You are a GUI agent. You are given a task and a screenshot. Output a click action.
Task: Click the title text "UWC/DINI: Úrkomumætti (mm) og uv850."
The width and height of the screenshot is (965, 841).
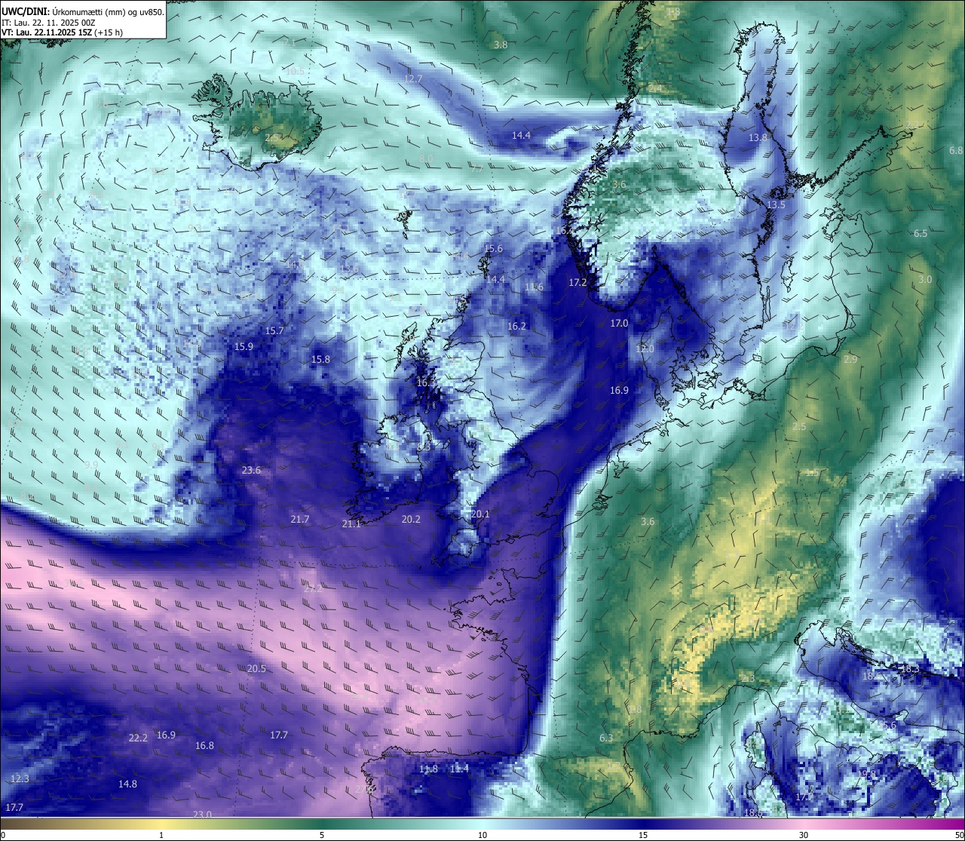point(83,11)
